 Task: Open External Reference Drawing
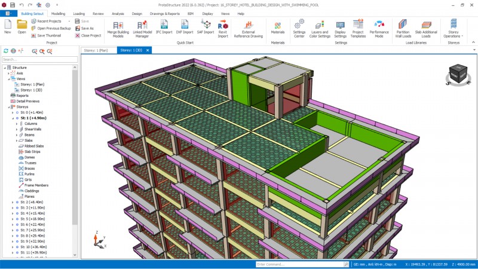coord(248,29)
